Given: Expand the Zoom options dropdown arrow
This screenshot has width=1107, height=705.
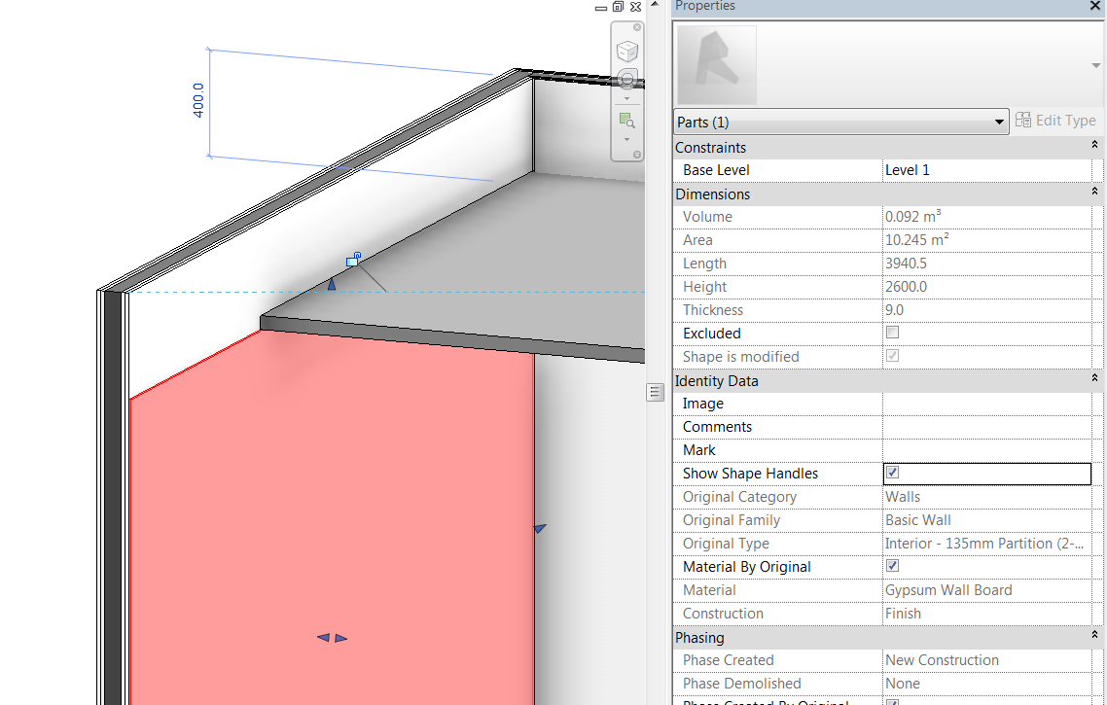Looking at the screenshot, I should pos(626,140).
